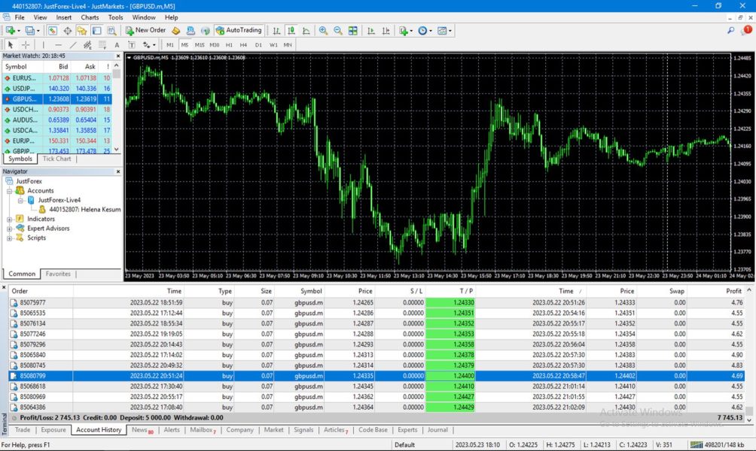Close the Market Watch panel

117,56
